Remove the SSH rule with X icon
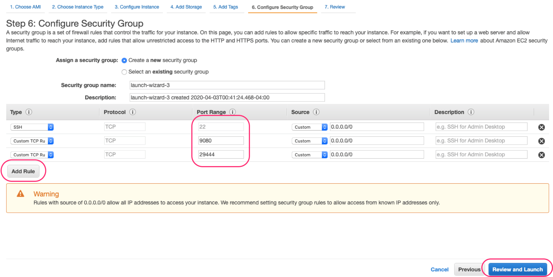553x277 pixels. point(541,127)
